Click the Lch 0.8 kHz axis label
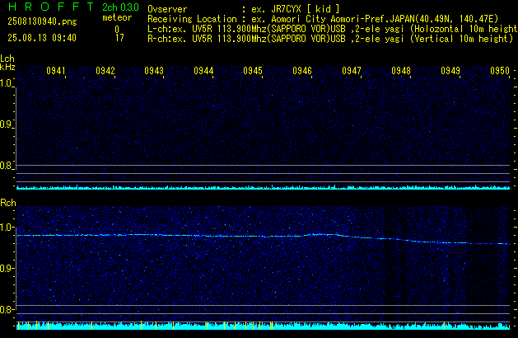 pos(6,166)
